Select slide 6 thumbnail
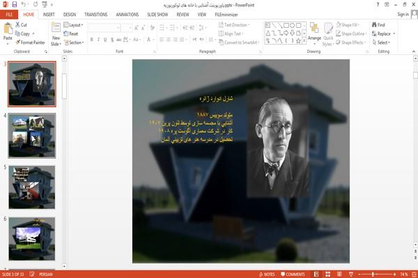This screenshot has width=418, height=278. click(32, 239)
